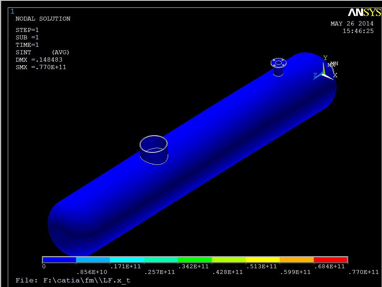Click the TIME=1 line
The image size is (382, 287).
pyautogui.click(x=27, y=45)
